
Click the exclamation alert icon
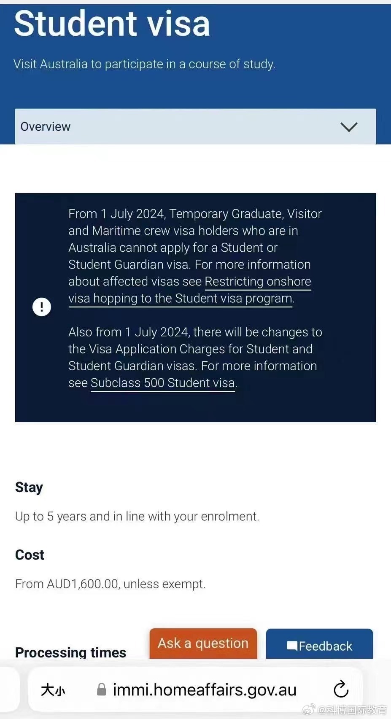(42, 307)
